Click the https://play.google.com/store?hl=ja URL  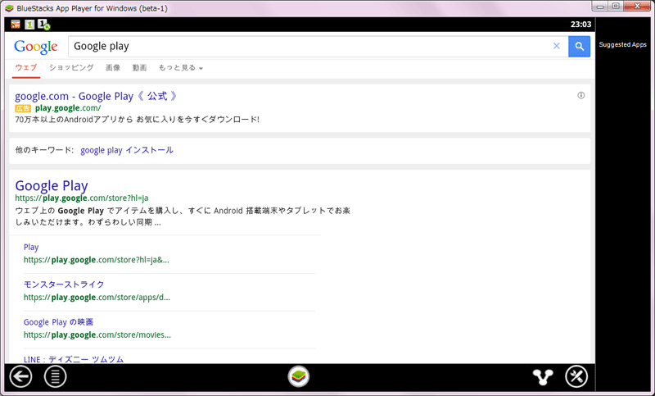(x=81, y=198)
